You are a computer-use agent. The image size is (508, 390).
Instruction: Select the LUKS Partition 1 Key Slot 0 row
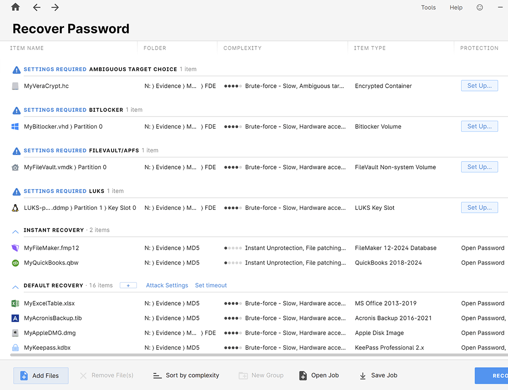click(80, 208)
